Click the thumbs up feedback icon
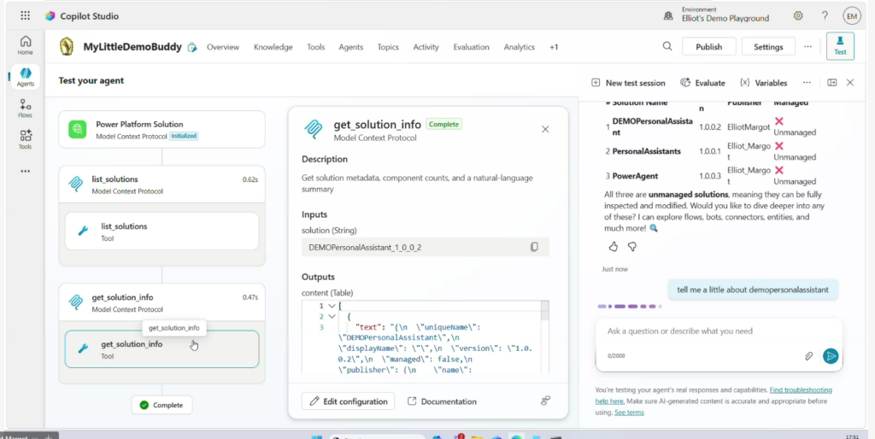The width and height of the screenshot is (875, 439). (613, 247)
